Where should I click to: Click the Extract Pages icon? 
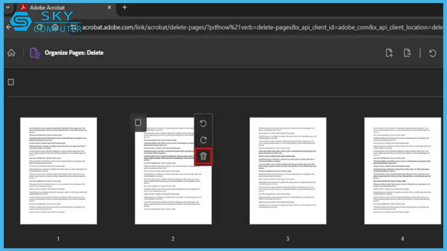407,53
